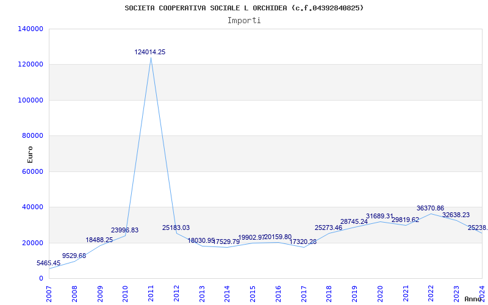Click the Importi subtitle
488x305 pixels.
tap(244, 21)
